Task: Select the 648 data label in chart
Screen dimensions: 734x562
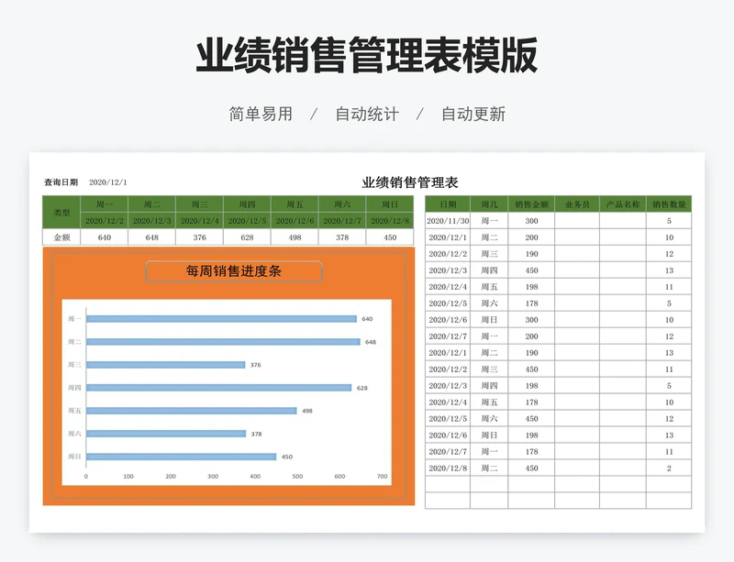Action: [371, 342]
